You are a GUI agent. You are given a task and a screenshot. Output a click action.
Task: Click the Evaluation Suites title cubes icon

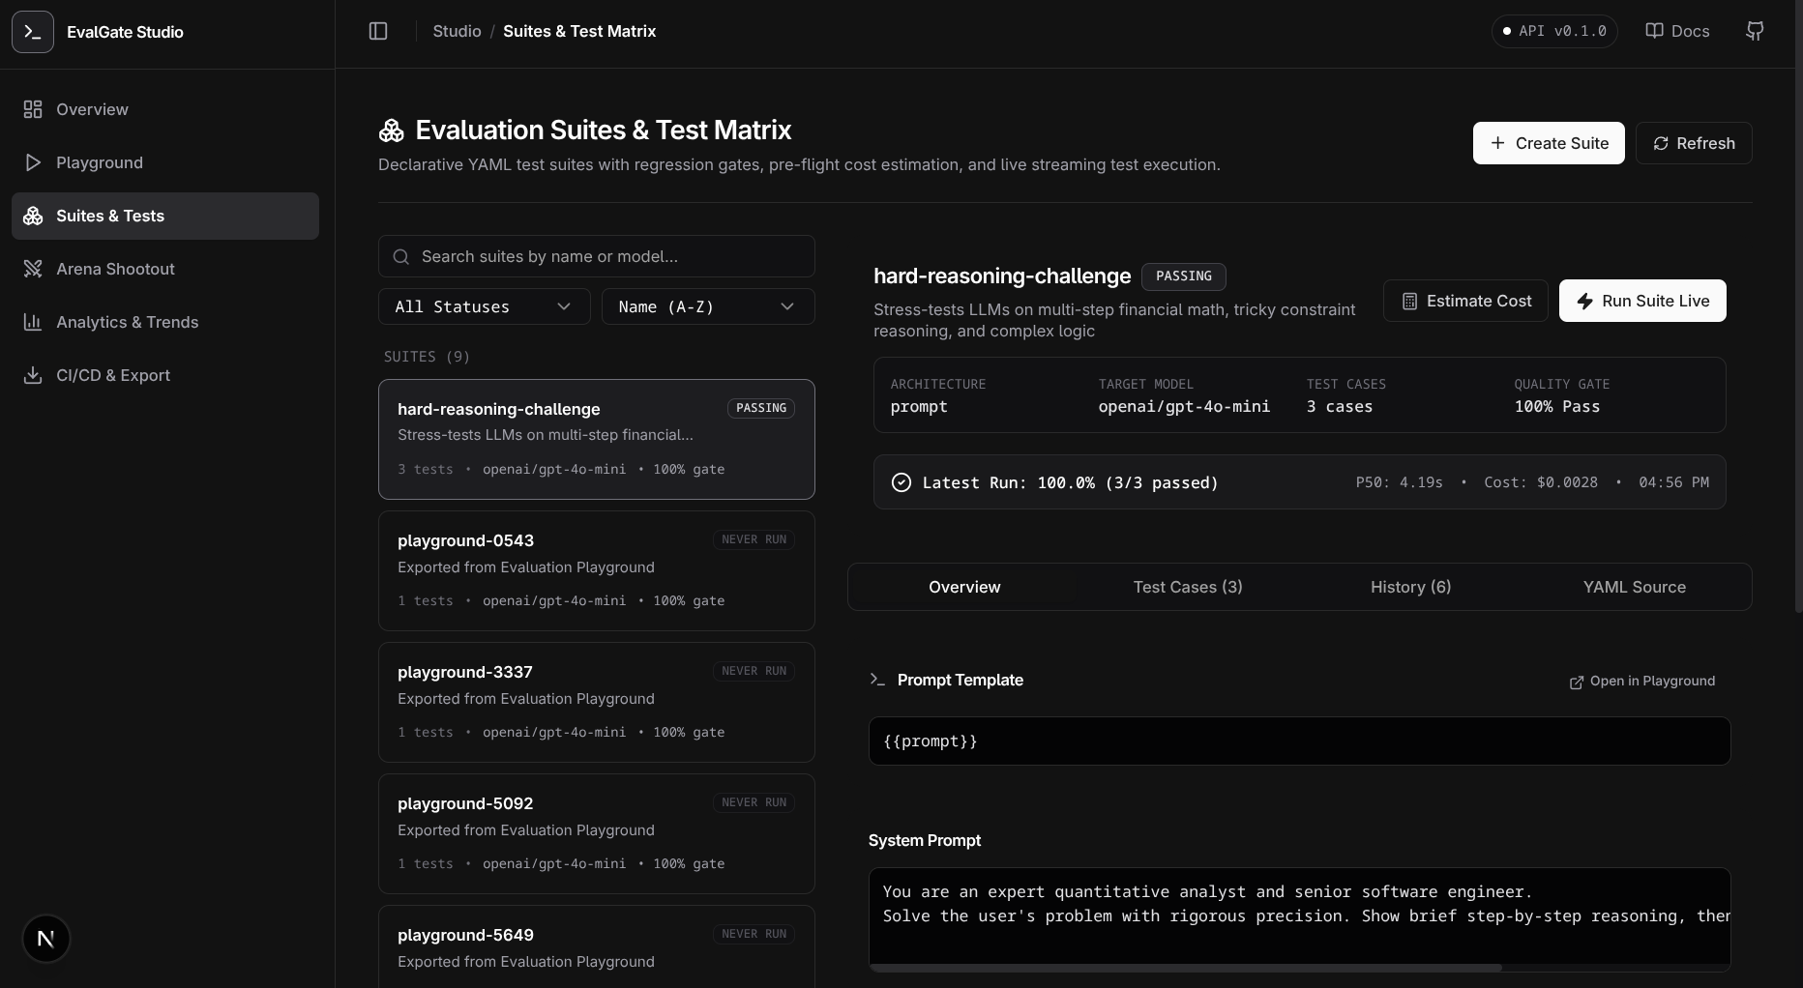tap(391, 131)
